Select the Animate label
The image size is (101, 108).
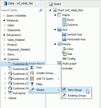click(67, 68)
